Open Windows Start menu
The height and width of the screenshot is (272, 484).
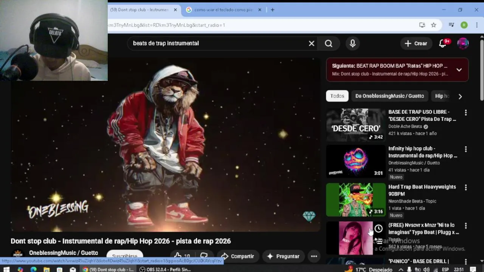click(6, 269)
